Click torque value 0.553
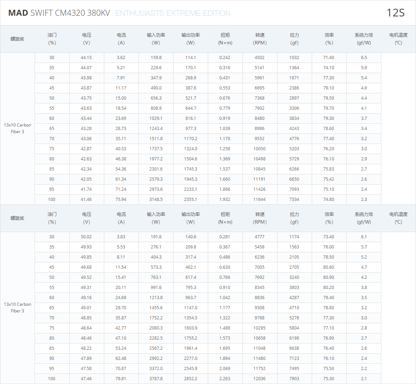Screen dimensions: 416x384 click(225, 88)
